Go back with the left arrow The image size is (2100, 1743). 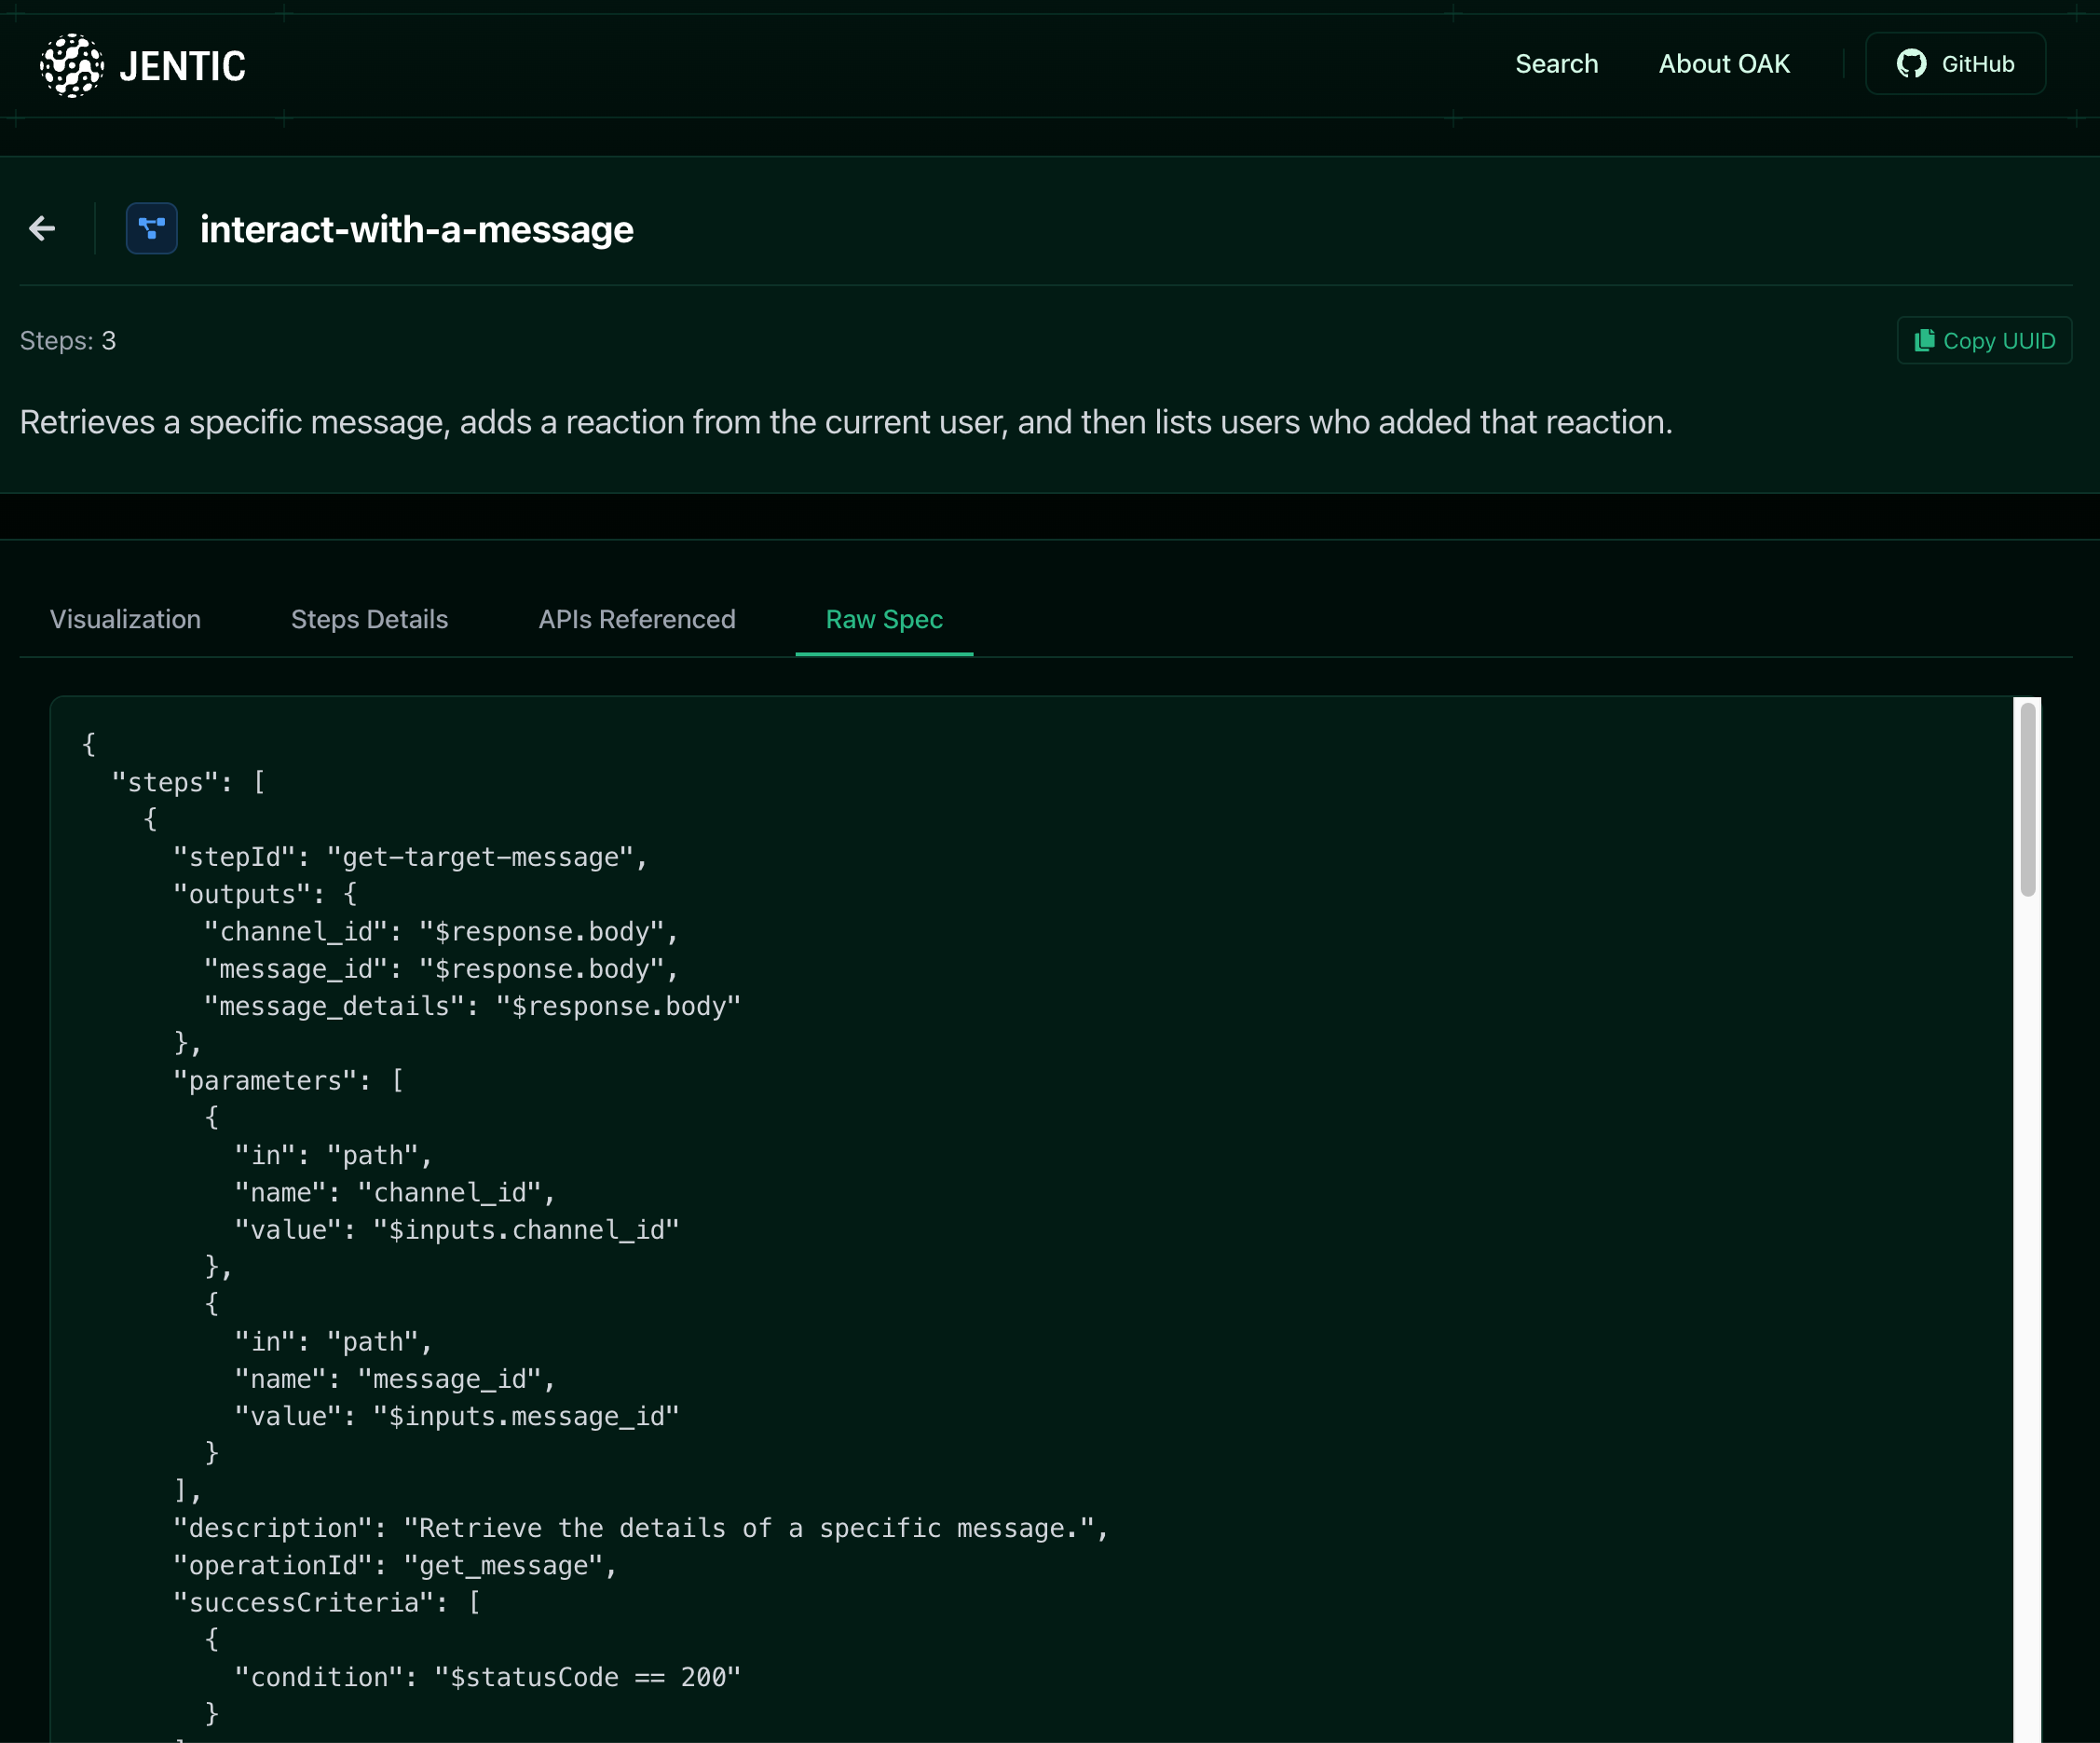click(42, 229)
